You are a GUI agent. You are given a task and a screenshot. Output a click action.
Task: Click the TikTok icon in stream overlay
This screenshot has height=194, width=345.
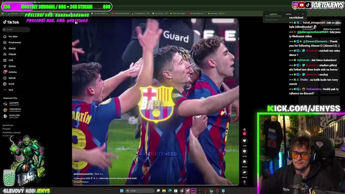(308, 5)
